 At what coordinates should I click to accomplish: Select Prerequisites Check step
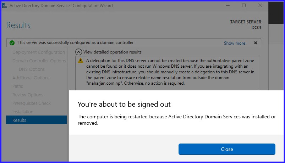coord(32,103)
